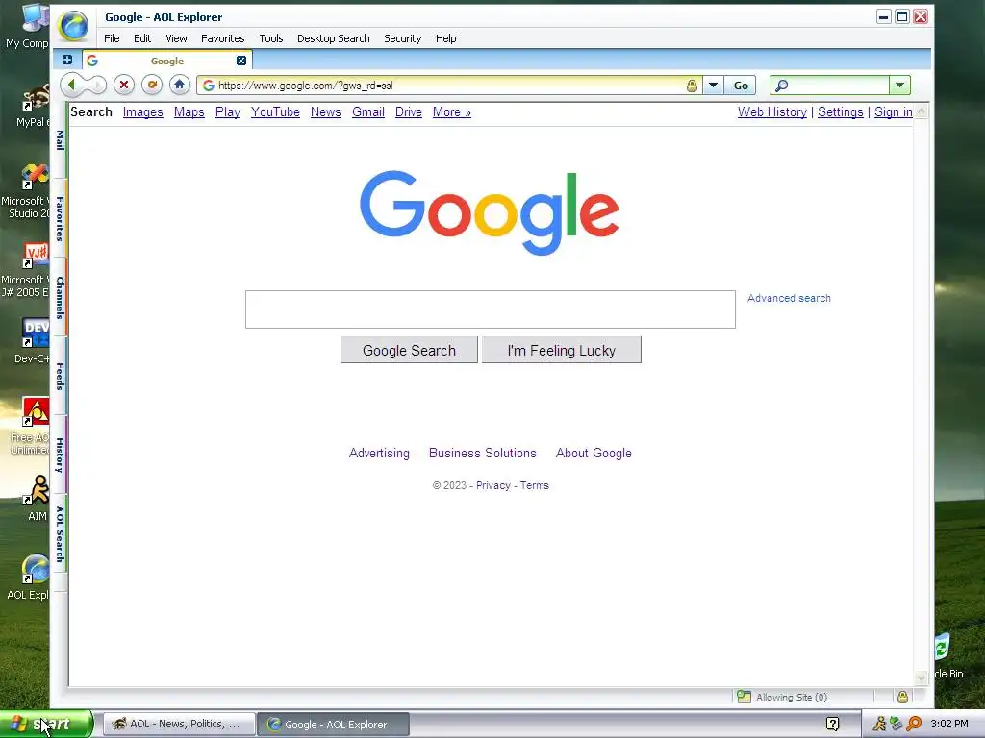Select the Google browser tab
The height and width of the screenshot is (738, 985).
click(167, 61)
